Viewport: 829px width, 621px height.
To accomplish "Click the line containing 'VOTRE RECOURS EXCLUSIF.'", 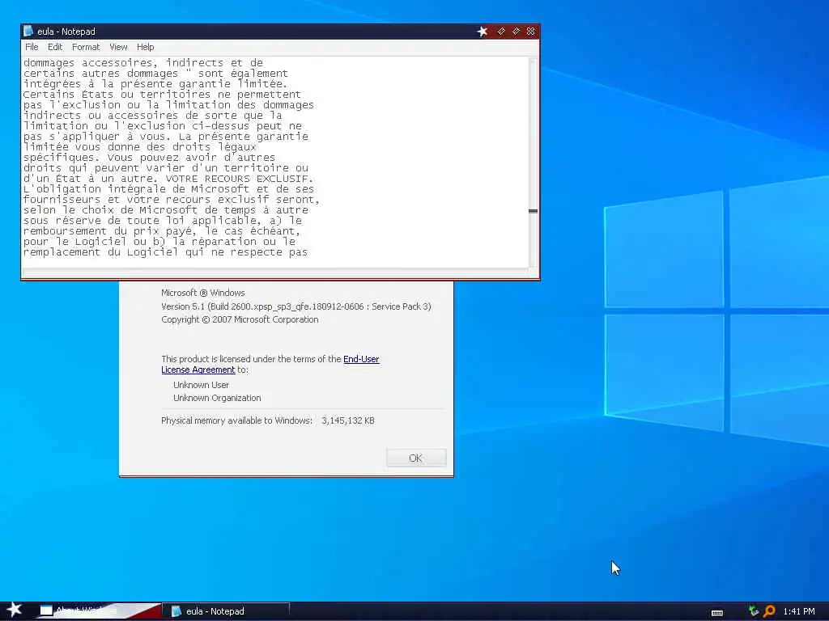I will (x=168, y=179).
